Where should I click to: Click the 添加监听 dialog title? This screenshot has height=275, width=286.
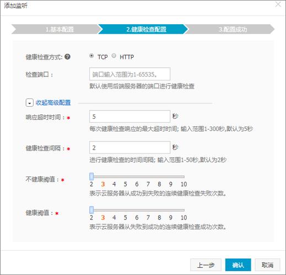pos(15,5)
